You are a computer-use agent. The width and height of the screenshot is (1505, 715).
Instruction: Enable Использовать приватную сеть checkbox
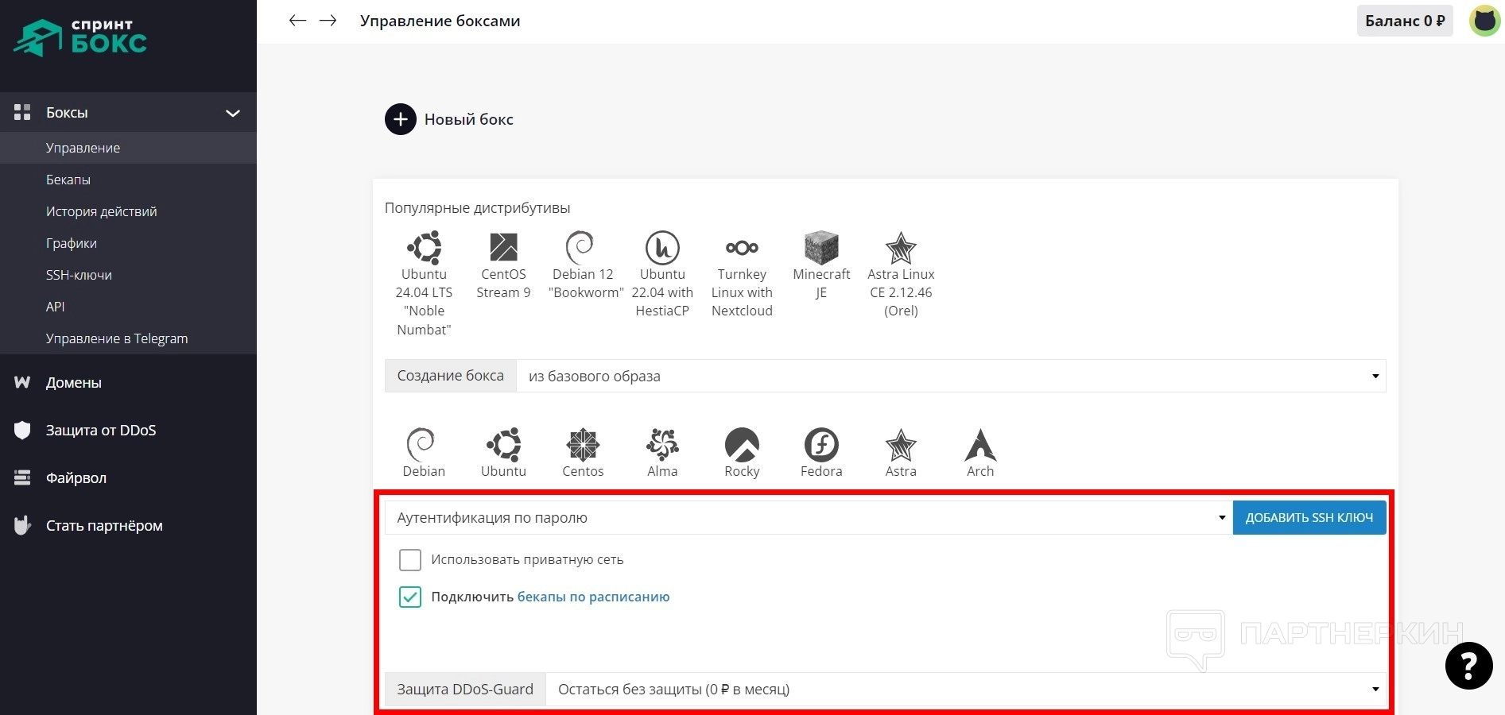tap(410, 560)
